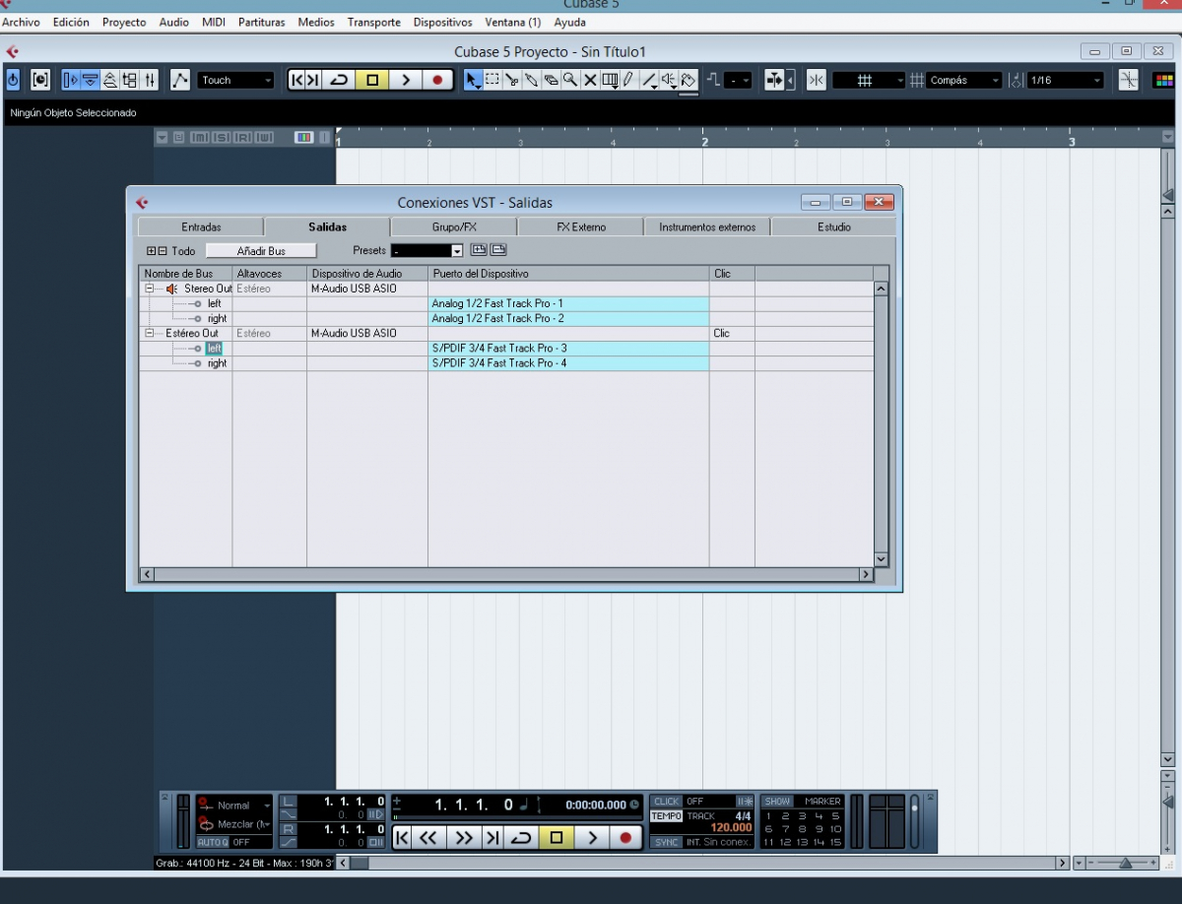
Task: Pick the Range Selection tool
Action: (x=492, y=81)
